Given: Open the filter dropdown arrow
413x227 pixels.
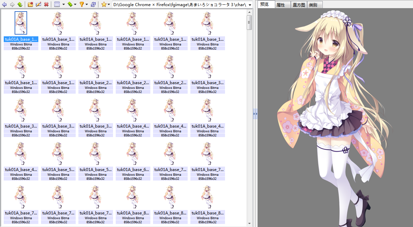Looking at the screenshot, I should 87,5.
